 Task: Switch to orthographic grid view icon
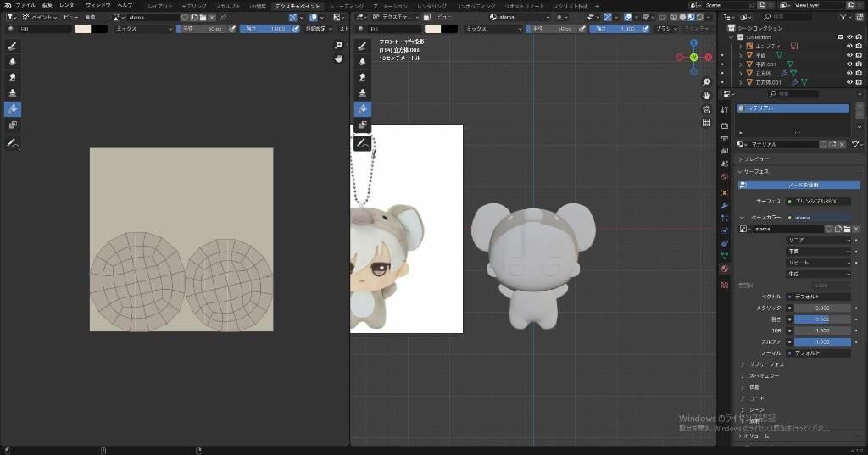(706, 123)
